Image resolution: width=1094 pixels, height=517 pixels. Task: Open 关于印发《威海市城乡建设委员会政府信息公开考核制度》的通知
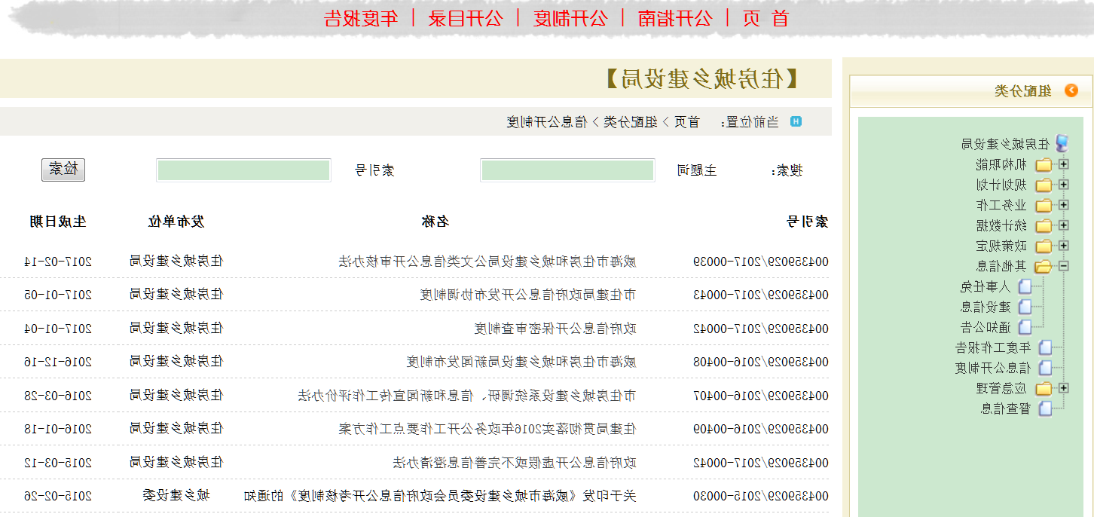click(440, 496)
